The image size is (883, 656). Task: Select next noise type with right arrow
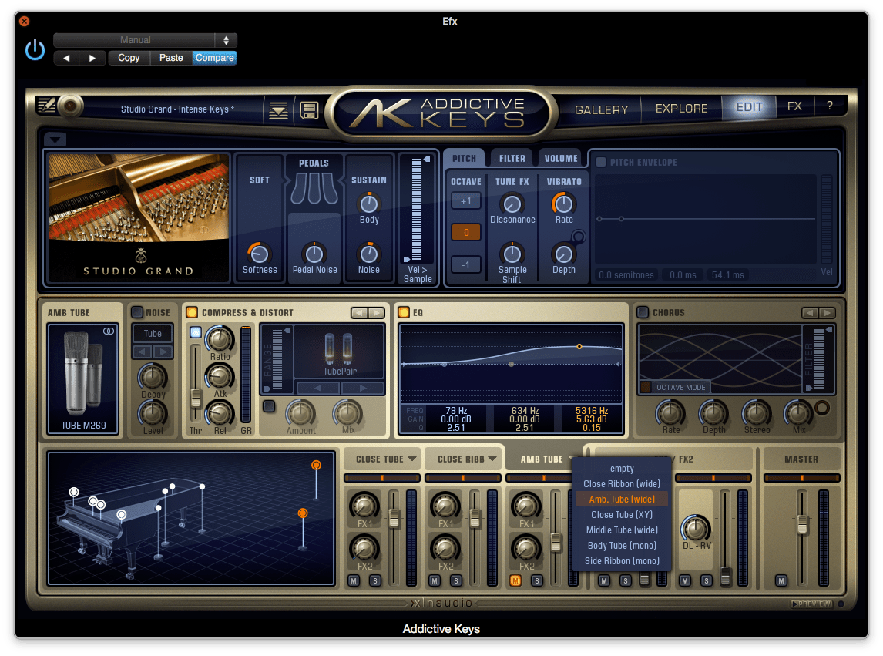coord(163,352)
